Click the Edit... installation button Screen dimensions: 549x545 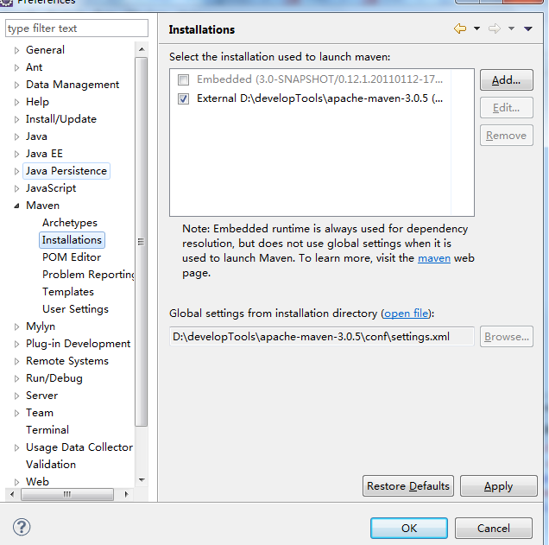pos(507,108)
